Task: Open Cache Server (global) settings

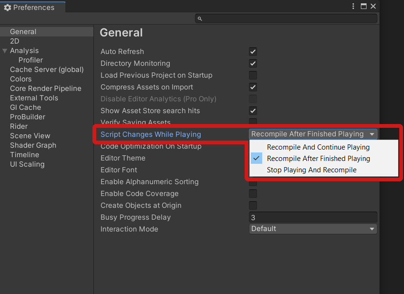Action: pyautogui.click(x=46, y=70)
